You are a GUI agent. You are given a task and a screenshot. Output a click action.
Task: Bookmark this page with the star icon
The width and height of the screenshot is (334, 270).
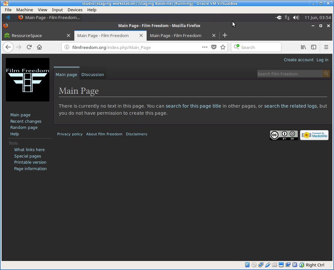click(x=223, y=47)
